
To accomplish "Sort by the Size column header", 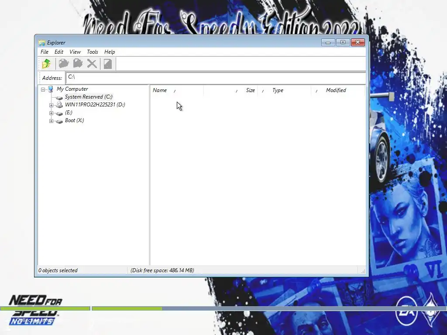I will [230, 90].
